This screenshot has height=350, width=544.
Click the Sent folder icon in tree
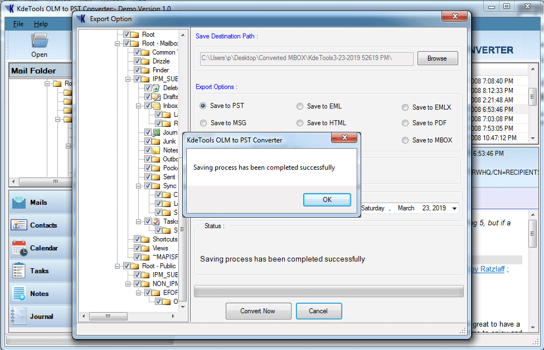point(157,177)
